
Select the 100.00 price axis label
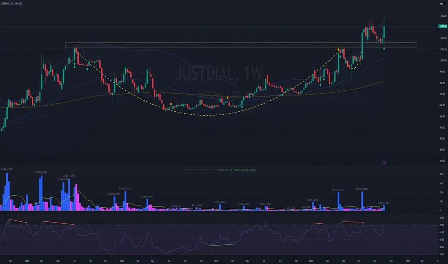point(442,161)
